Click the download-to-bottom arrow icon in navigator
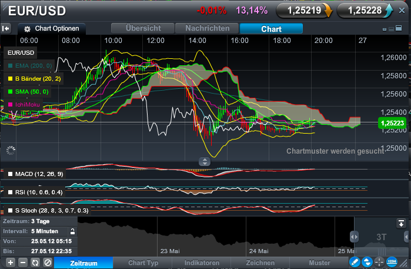Viewport: 411px width, 269px height. pyautogui.click(x=401, y=224)
